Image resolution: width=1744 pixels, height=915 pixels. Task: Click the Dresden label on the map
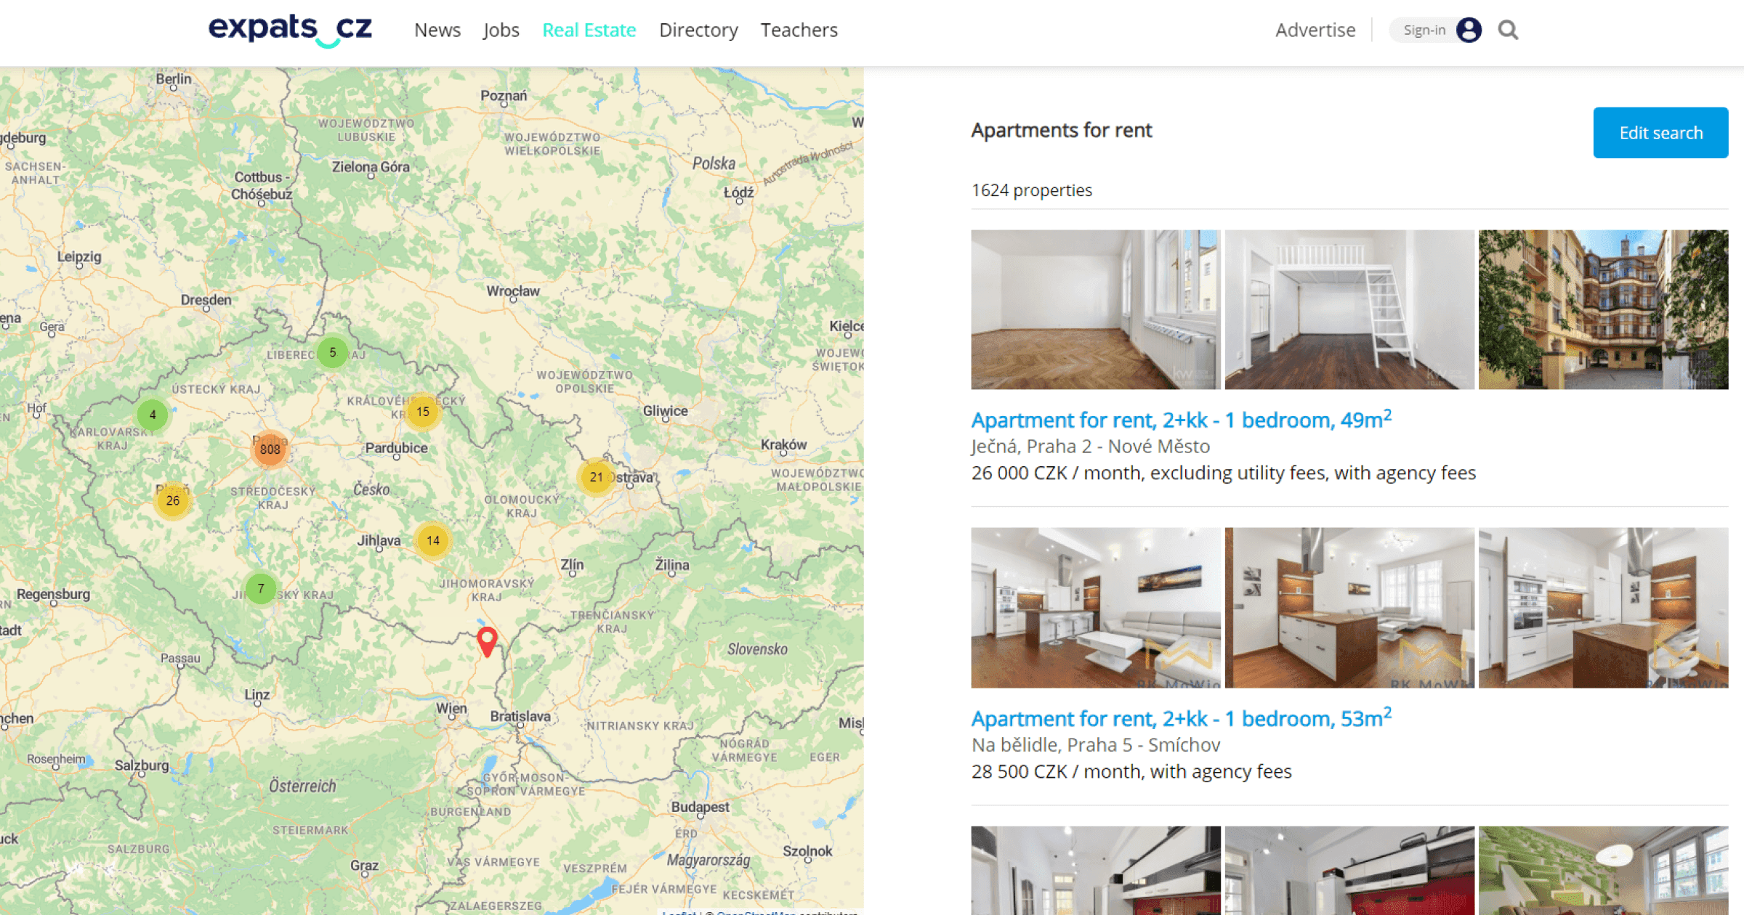click(206, 300)
